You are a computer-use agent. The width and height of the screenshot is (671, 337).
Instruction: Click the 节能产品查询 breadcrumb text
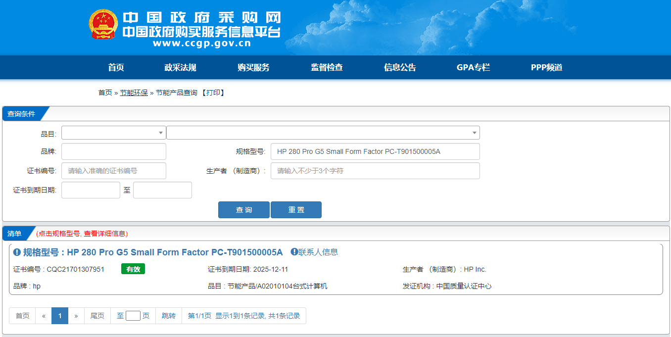click(177, 93)
